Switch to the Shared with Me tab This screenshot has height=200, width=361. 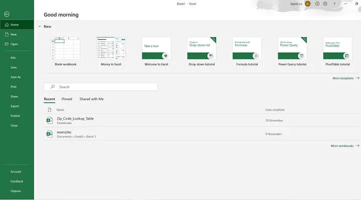(x=91, y=99)
